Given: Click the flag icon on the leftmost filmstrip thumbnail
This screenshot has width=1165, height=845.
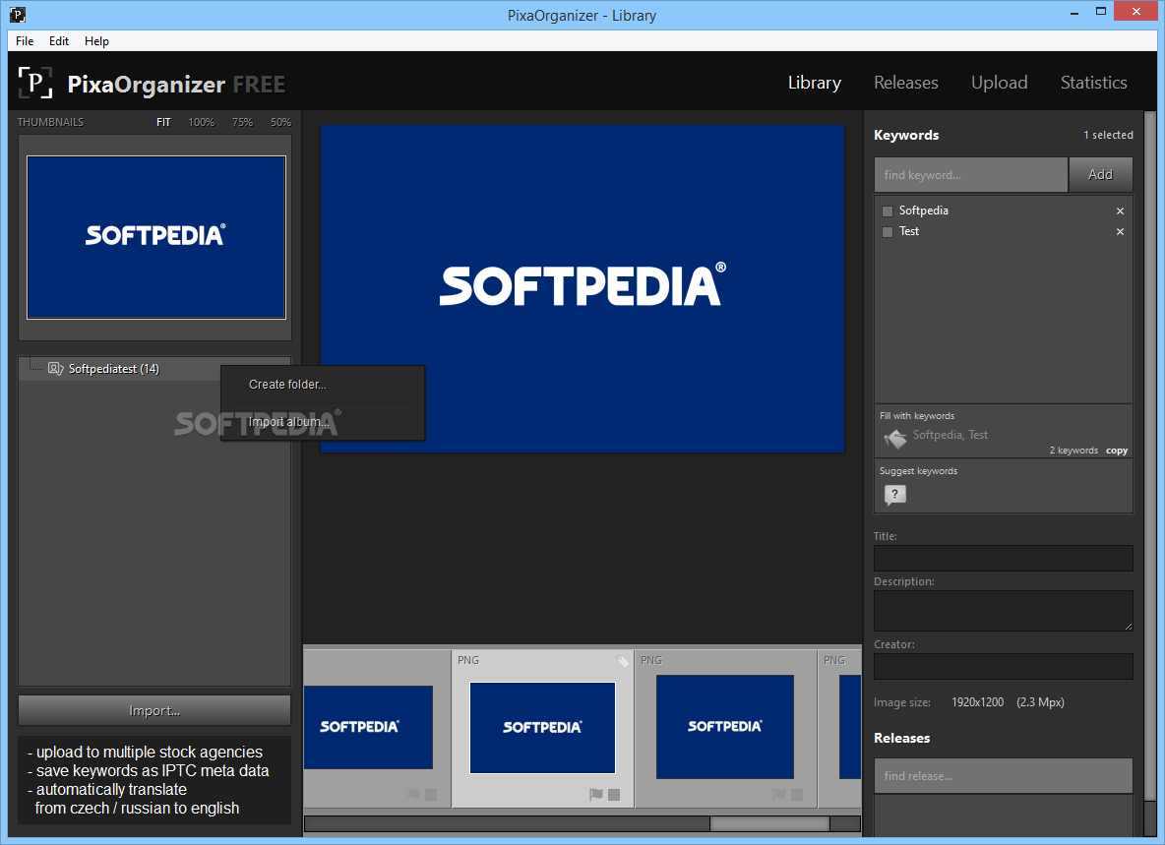Looking at the screenshot, I should coord(413,795).
